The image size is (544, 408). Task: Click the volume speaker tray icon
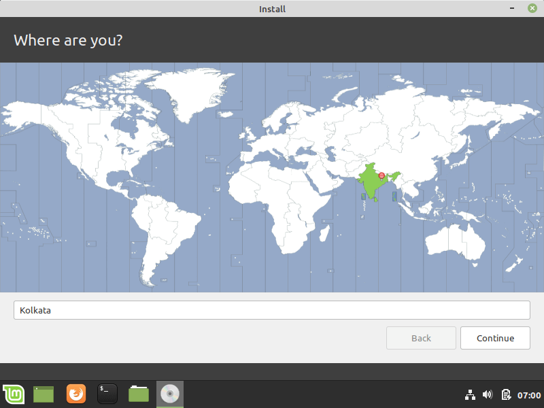(x=488, y=395)
